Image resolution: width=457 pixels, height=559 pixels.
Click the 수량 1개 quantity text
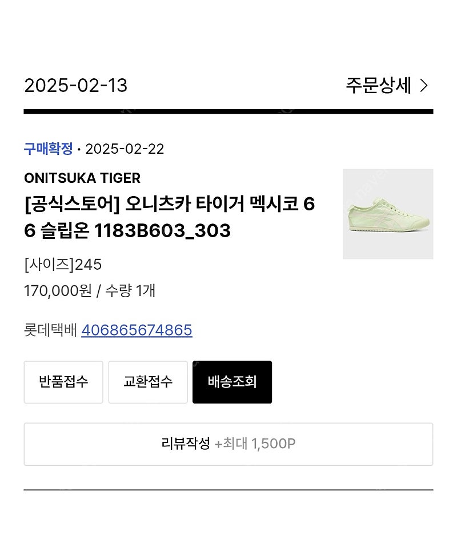pyautogui.click(x=130, y=291)
